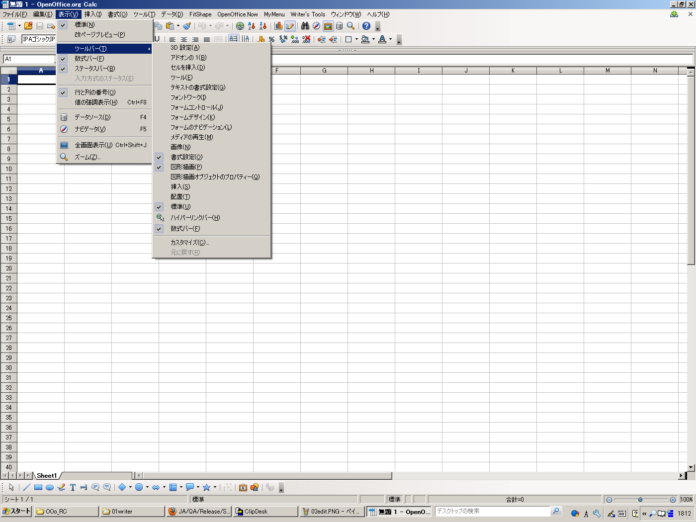Click the Sort Descending icon

coord(263,26)
